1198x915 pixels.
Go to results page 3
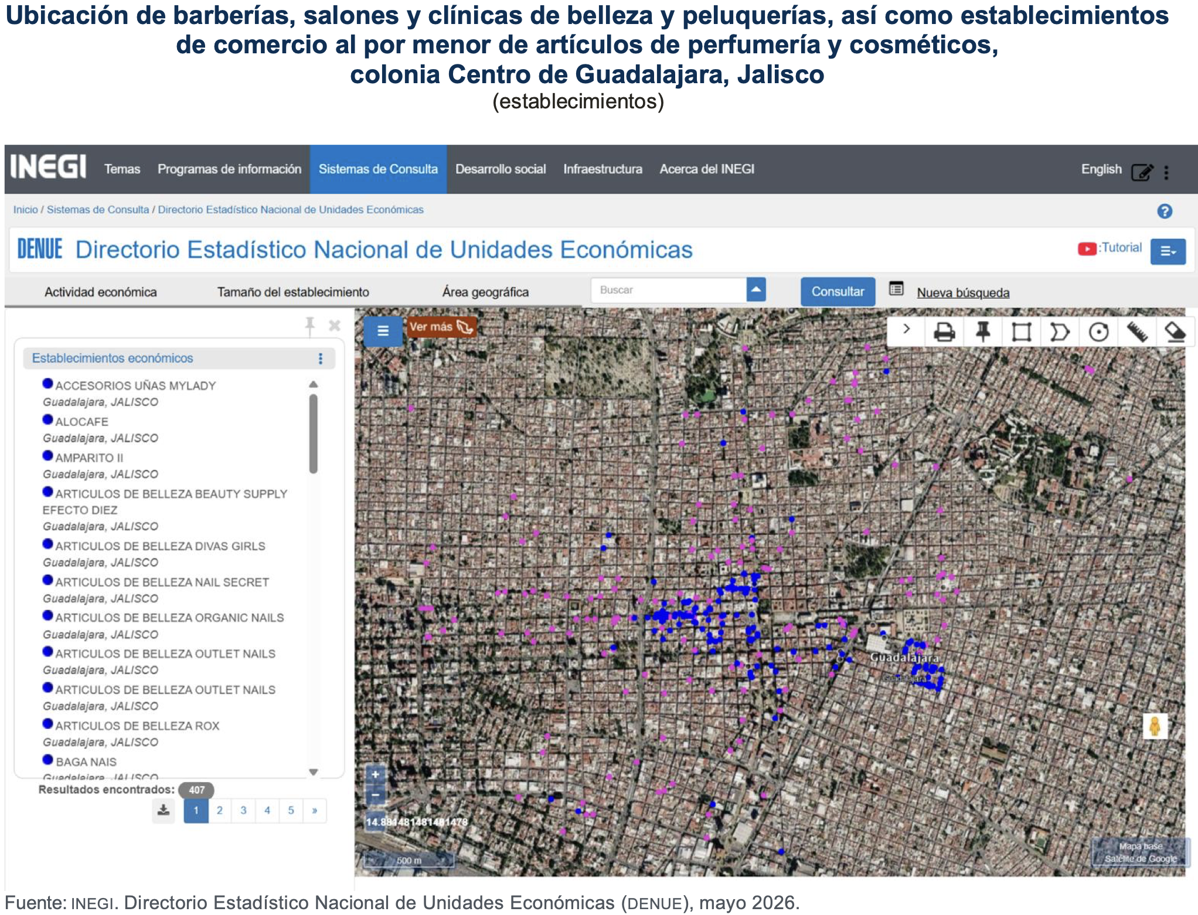point(243,811)
